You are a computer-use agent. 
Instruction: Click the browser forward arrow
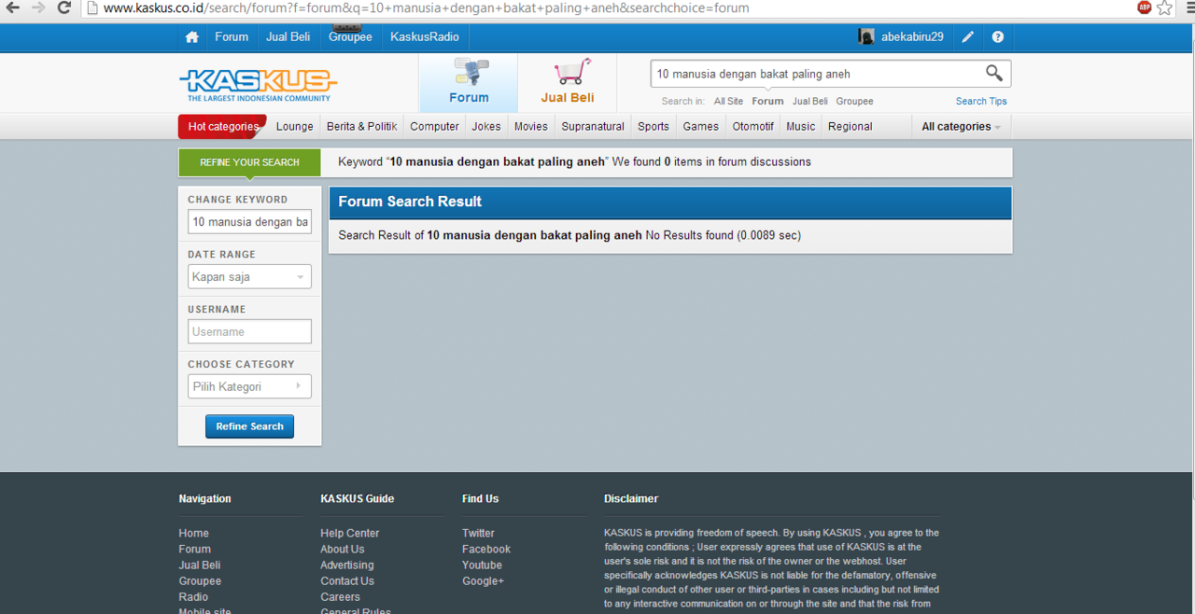click(x=38, y=7)
